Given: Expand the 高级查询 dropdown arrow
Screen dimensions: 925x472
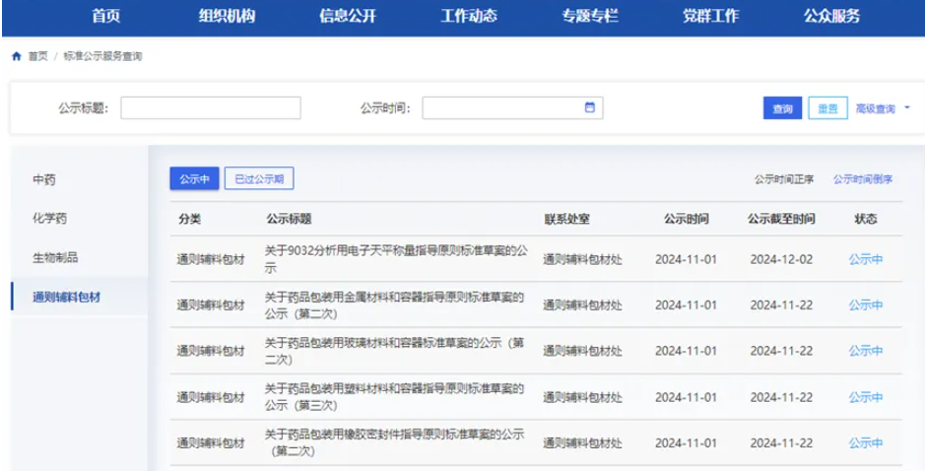Looking at the screenshot, I should 906,108.
